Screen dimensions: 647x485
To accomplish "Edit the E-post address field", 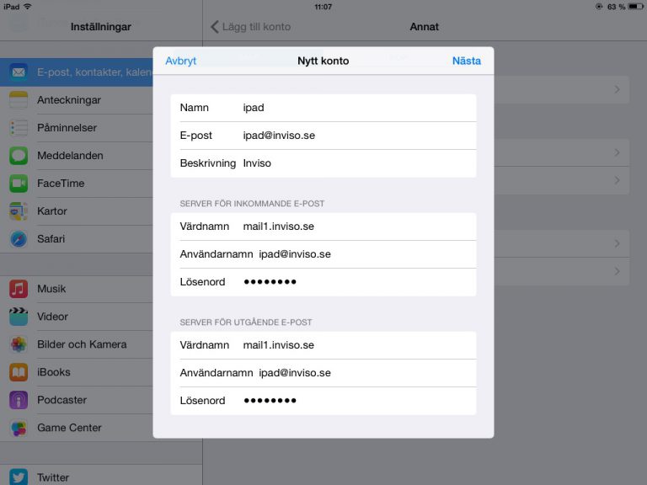I will pos(354,136).
